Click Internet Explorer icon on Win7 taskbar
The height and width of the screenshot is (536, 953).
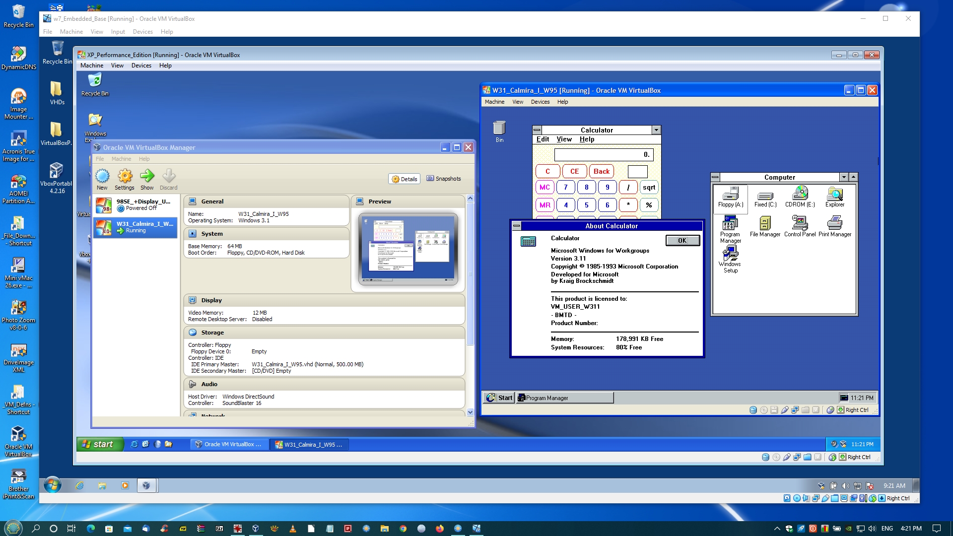79,485
